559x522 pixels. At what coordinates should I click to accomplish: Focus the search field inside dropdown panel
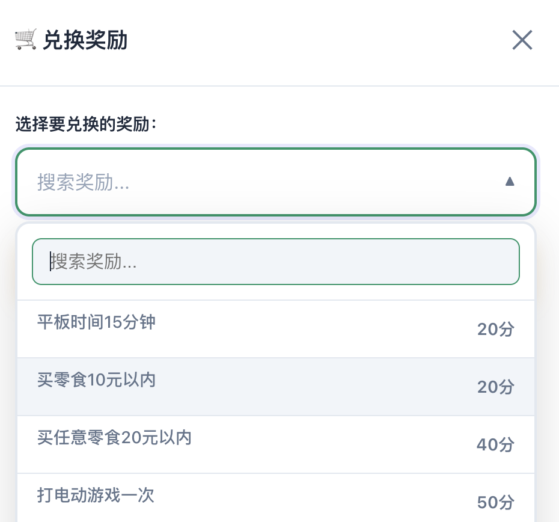tap(275, 262)
